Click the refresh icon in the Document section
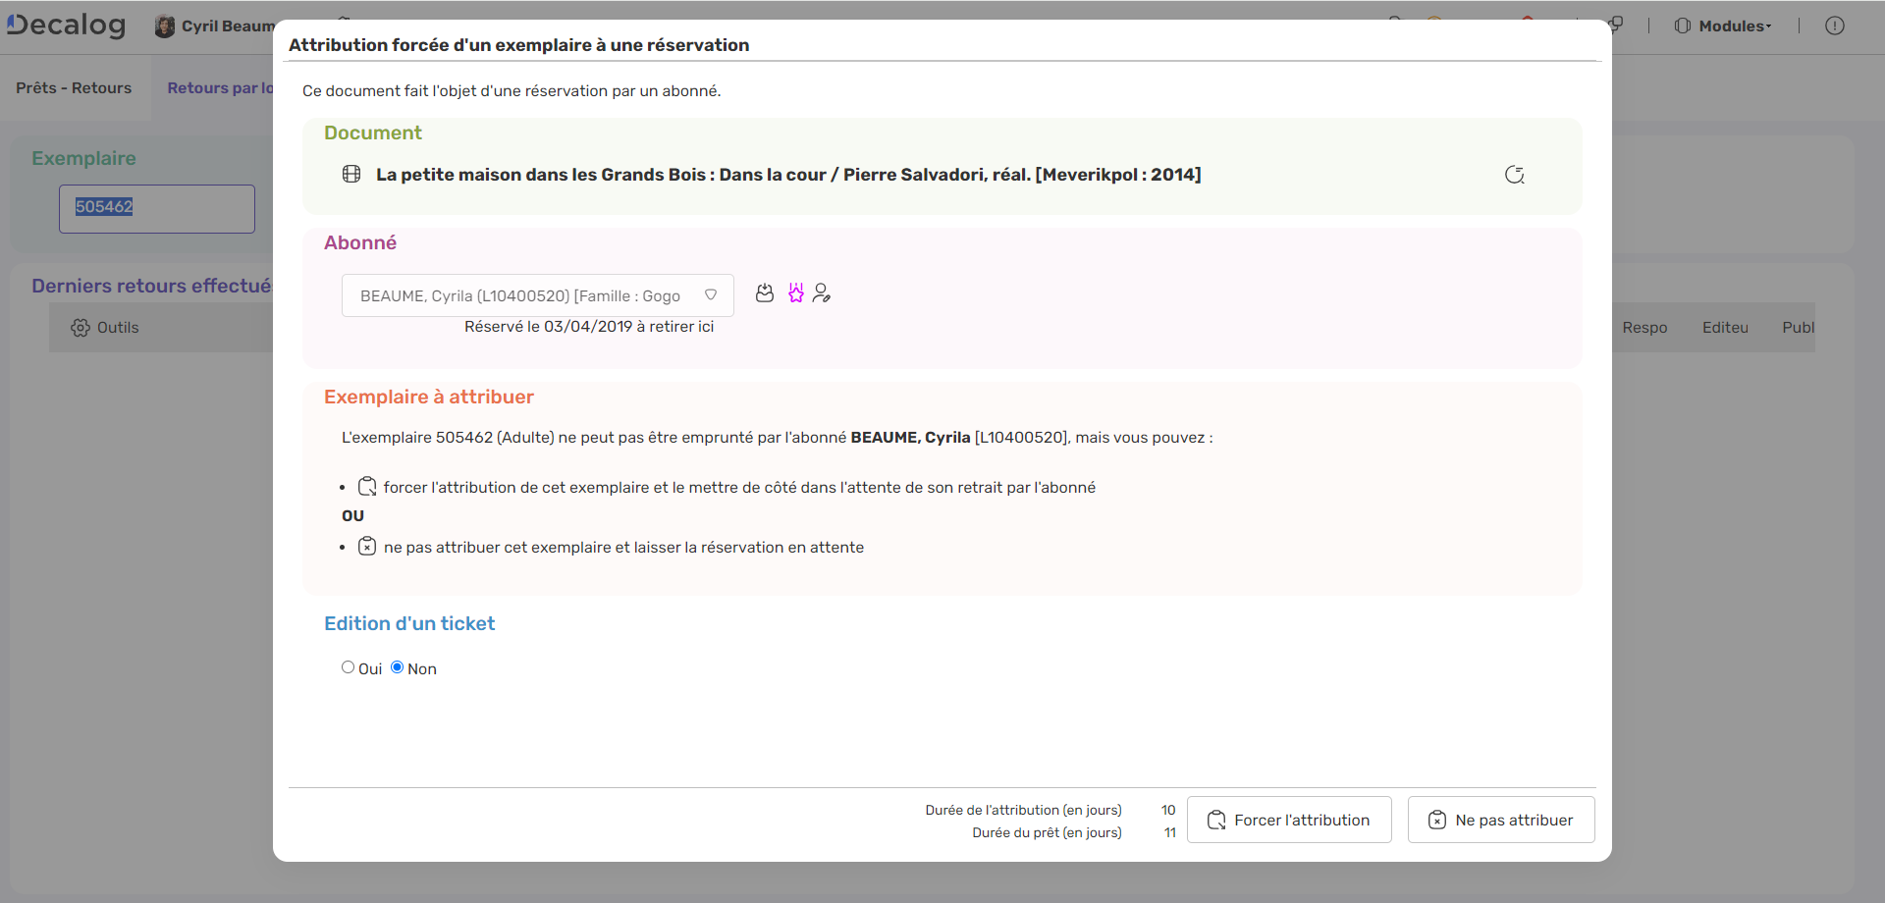 (1514, 175)
